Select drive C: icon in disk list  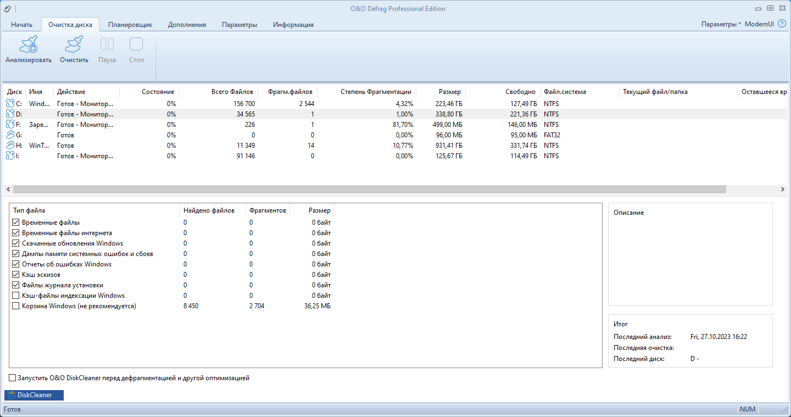pyautogui.click(x=10, y=103)
